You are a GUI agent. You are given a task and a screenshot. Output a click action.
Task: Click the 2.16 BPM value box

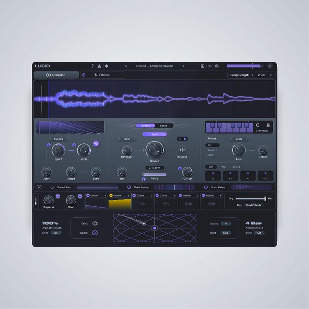[154, 168]
